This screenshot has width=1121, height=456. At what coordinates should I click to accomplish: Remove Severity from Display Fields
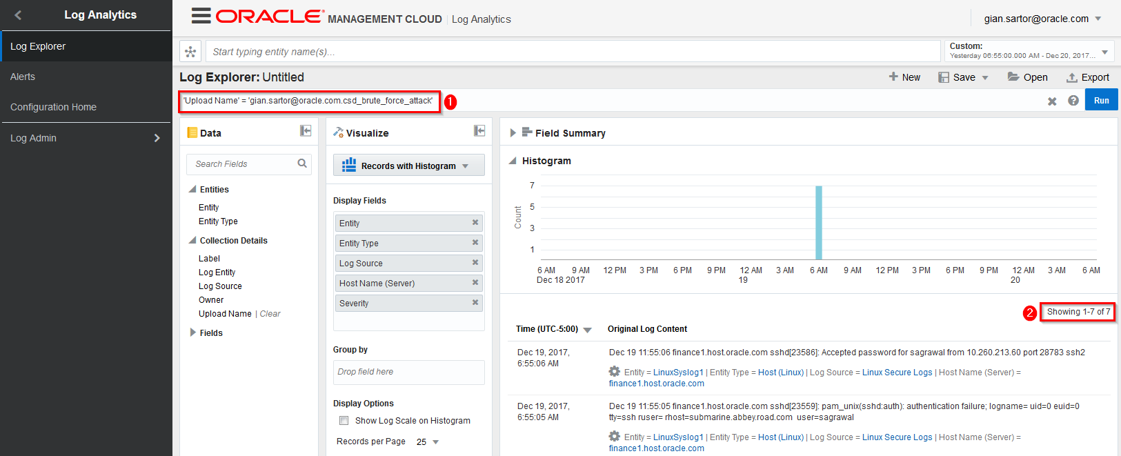pyautogui.click(x=475, y=302)
